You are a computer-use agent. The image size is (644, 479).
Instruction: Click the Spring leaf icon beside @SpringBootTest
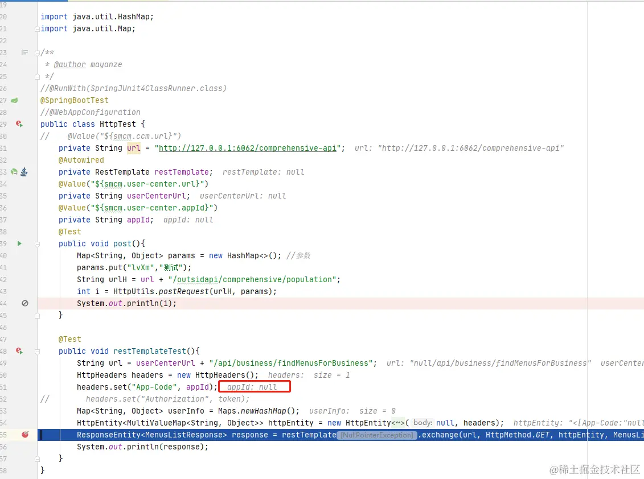(x=14, y=100)
